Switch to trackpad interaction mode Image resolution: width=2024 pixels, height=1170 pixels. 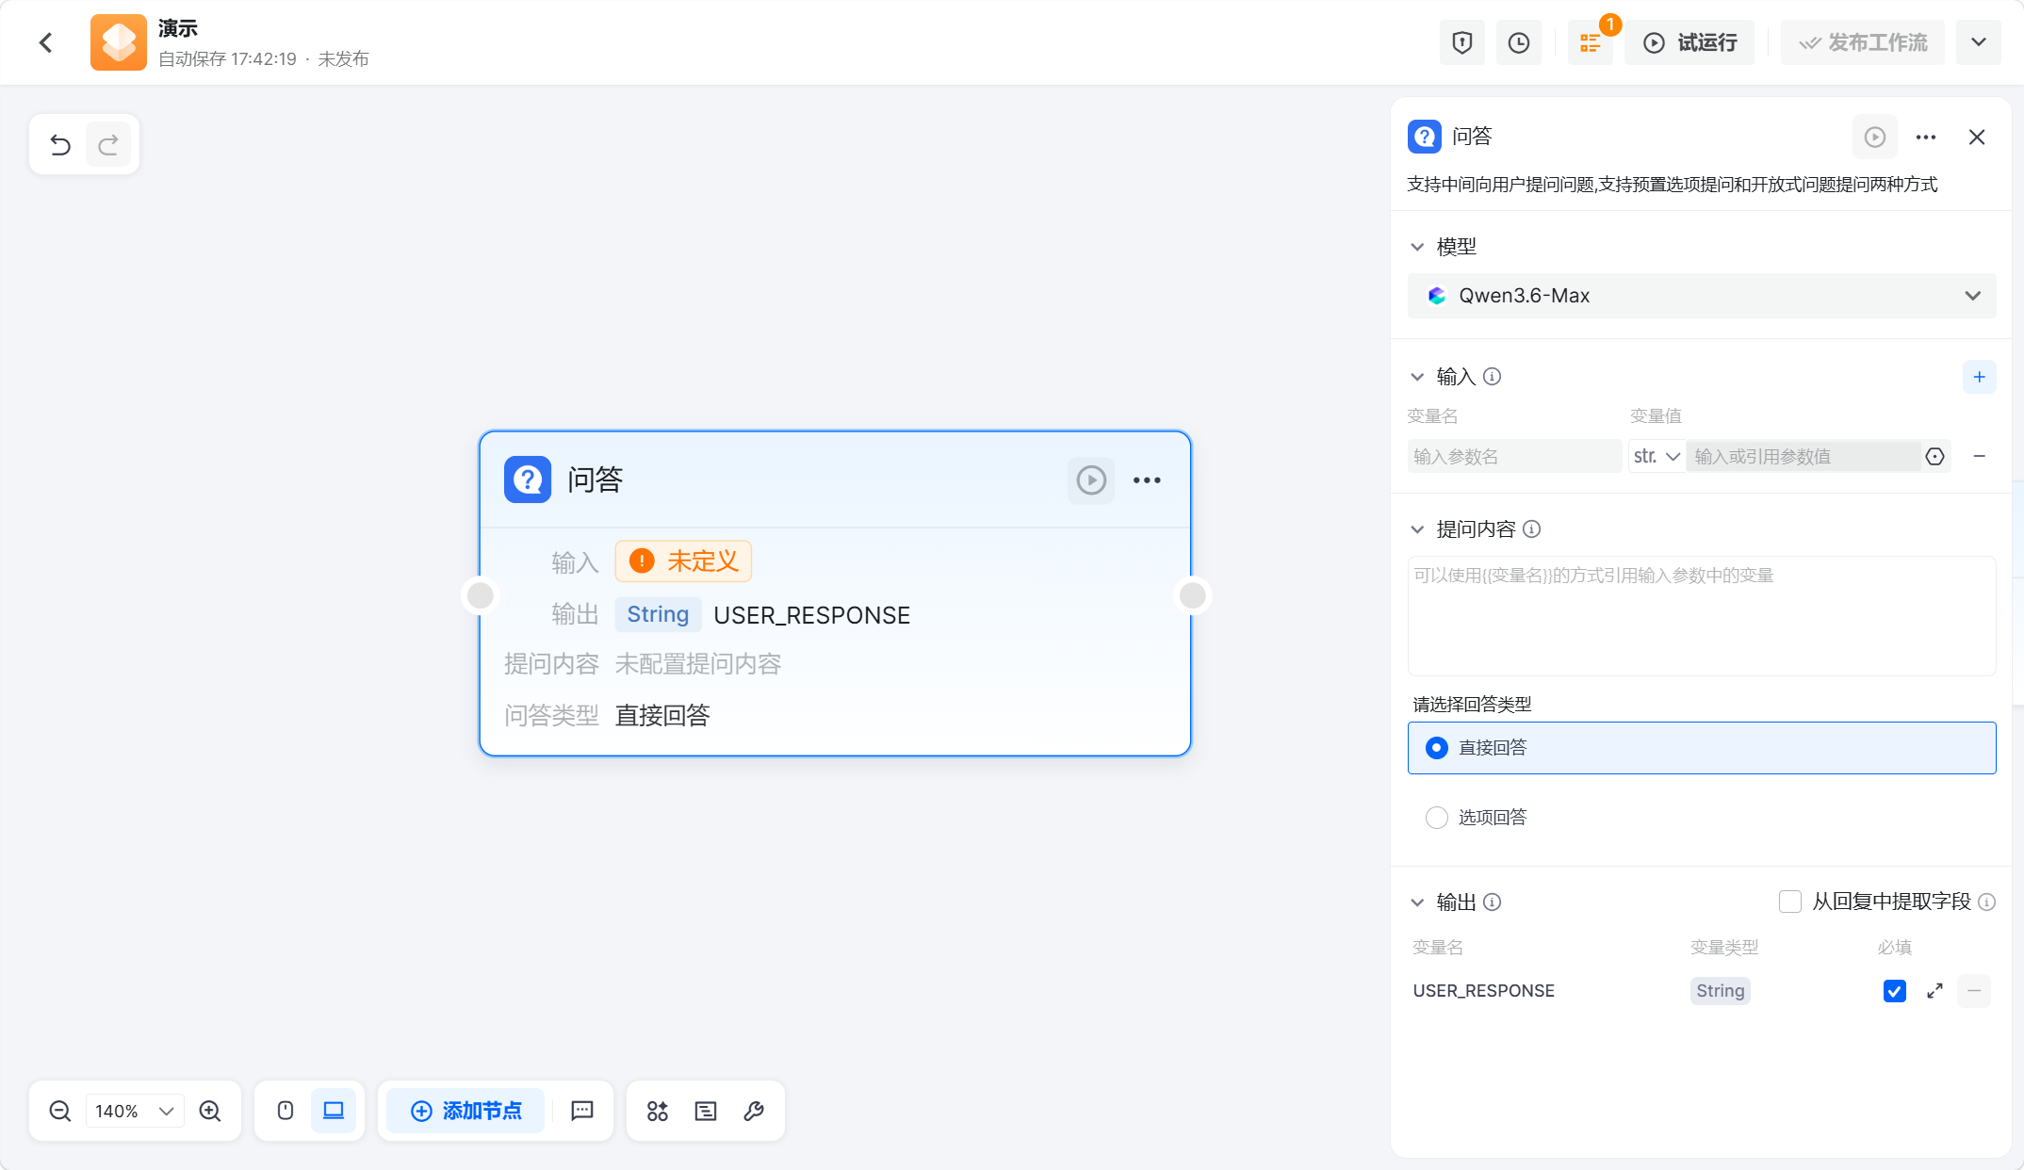point(334,1111)
